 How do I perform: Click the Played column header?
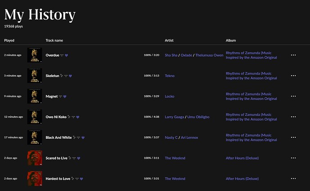coord(9,41)
